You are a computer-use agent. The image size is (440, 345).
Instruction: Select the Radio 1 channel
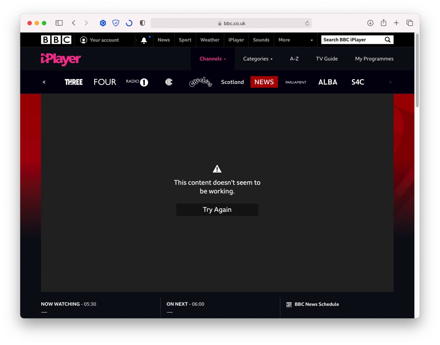[137, 82]
